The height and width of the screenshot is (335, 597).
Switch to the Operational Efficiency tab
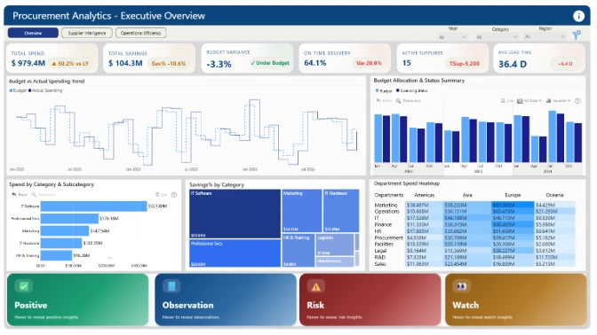[141, 33]
